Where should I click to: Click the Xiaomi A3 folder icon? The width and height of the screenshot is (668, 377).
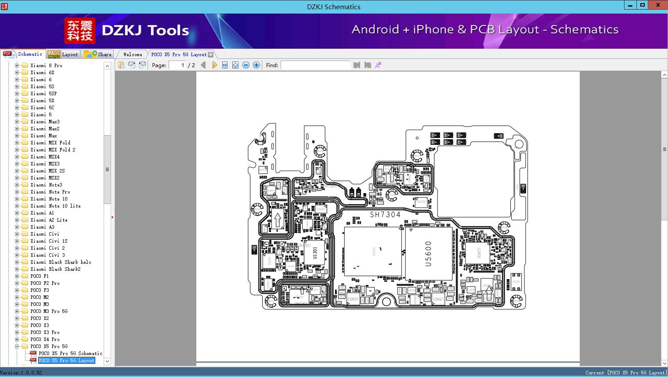tap(25, 227)
